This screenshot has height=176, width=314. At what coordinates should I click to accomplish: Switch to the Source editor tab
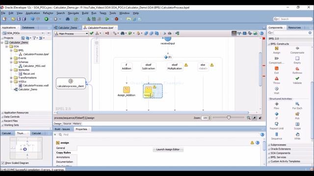(x=67, y=124)
